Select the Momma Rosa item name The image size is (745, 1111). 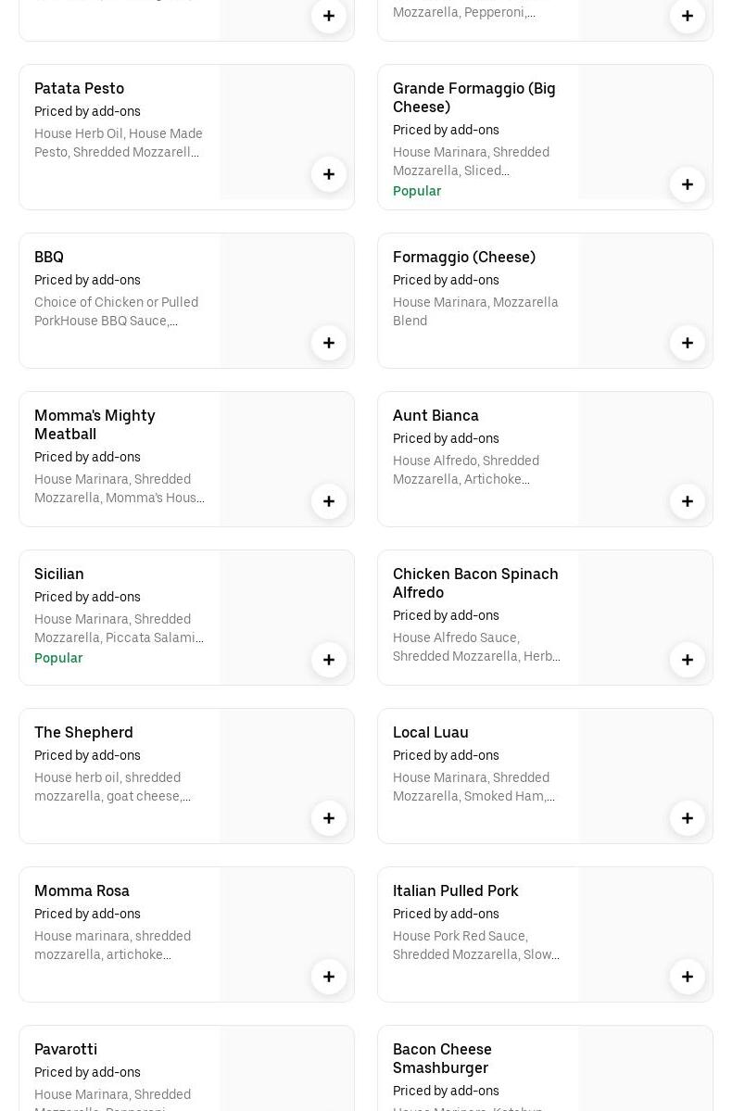pos(82,890)
